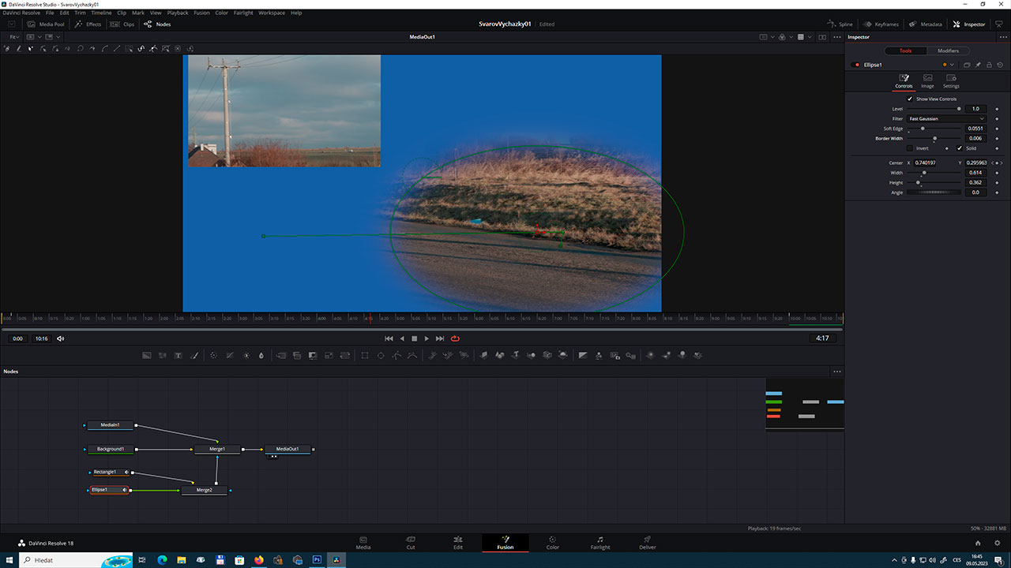Open the Nodes panel options menu

pyautogui.click(x=836, y=372)
